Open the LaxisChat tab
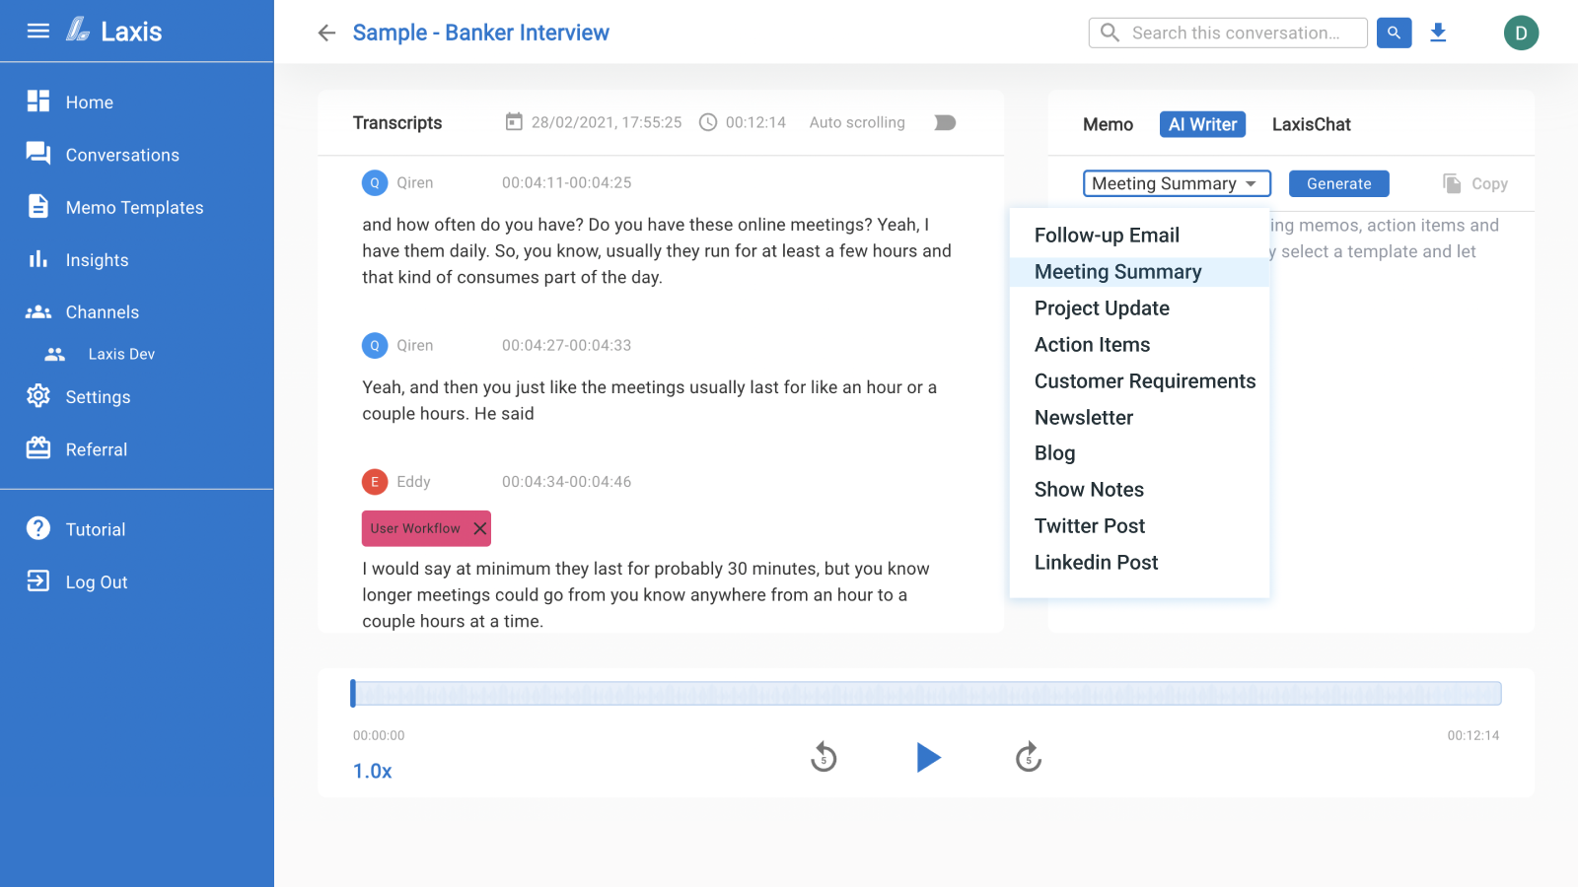The image size is (1578, 887). [x=1311, y=124]
